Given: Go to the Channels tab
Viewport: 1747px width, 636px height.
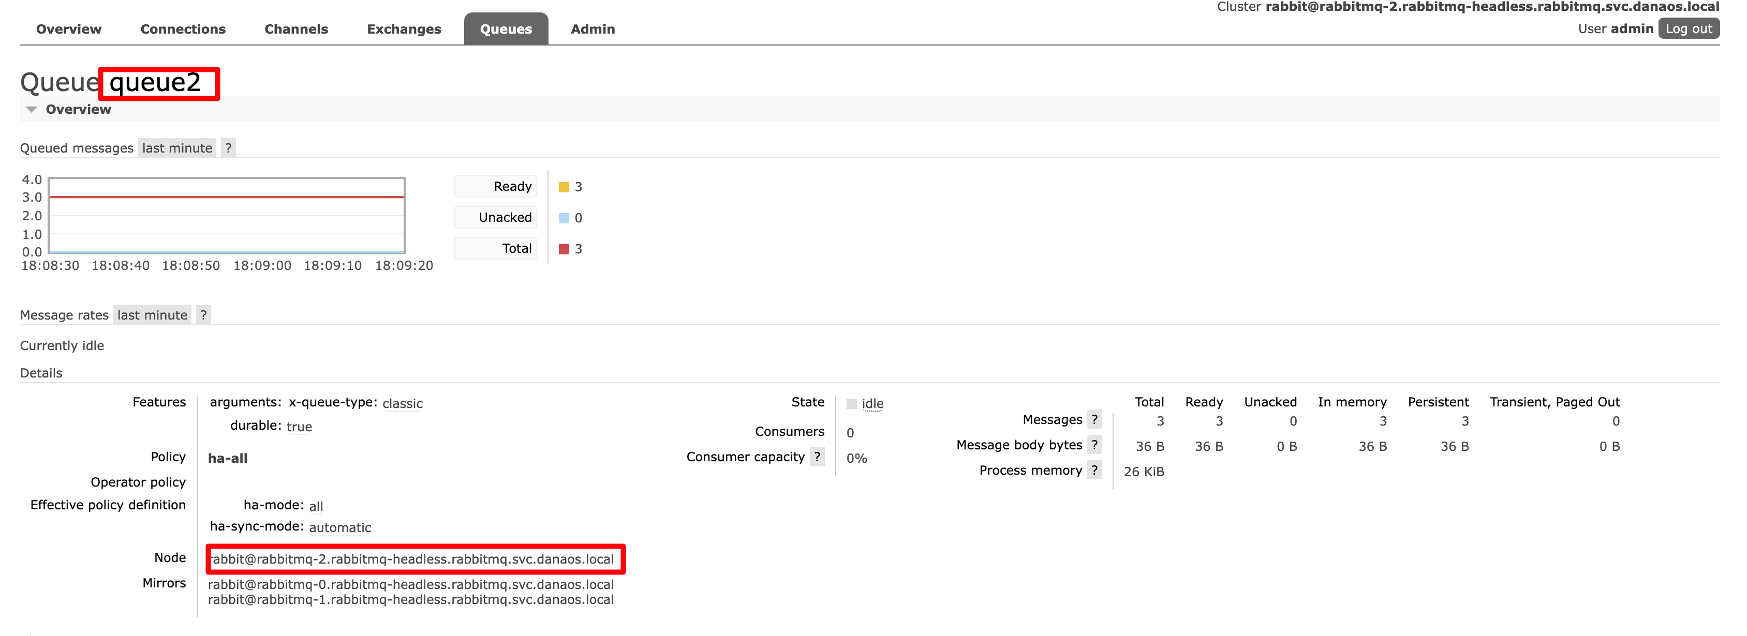Looking at the screenshot, I should [295, 29].
